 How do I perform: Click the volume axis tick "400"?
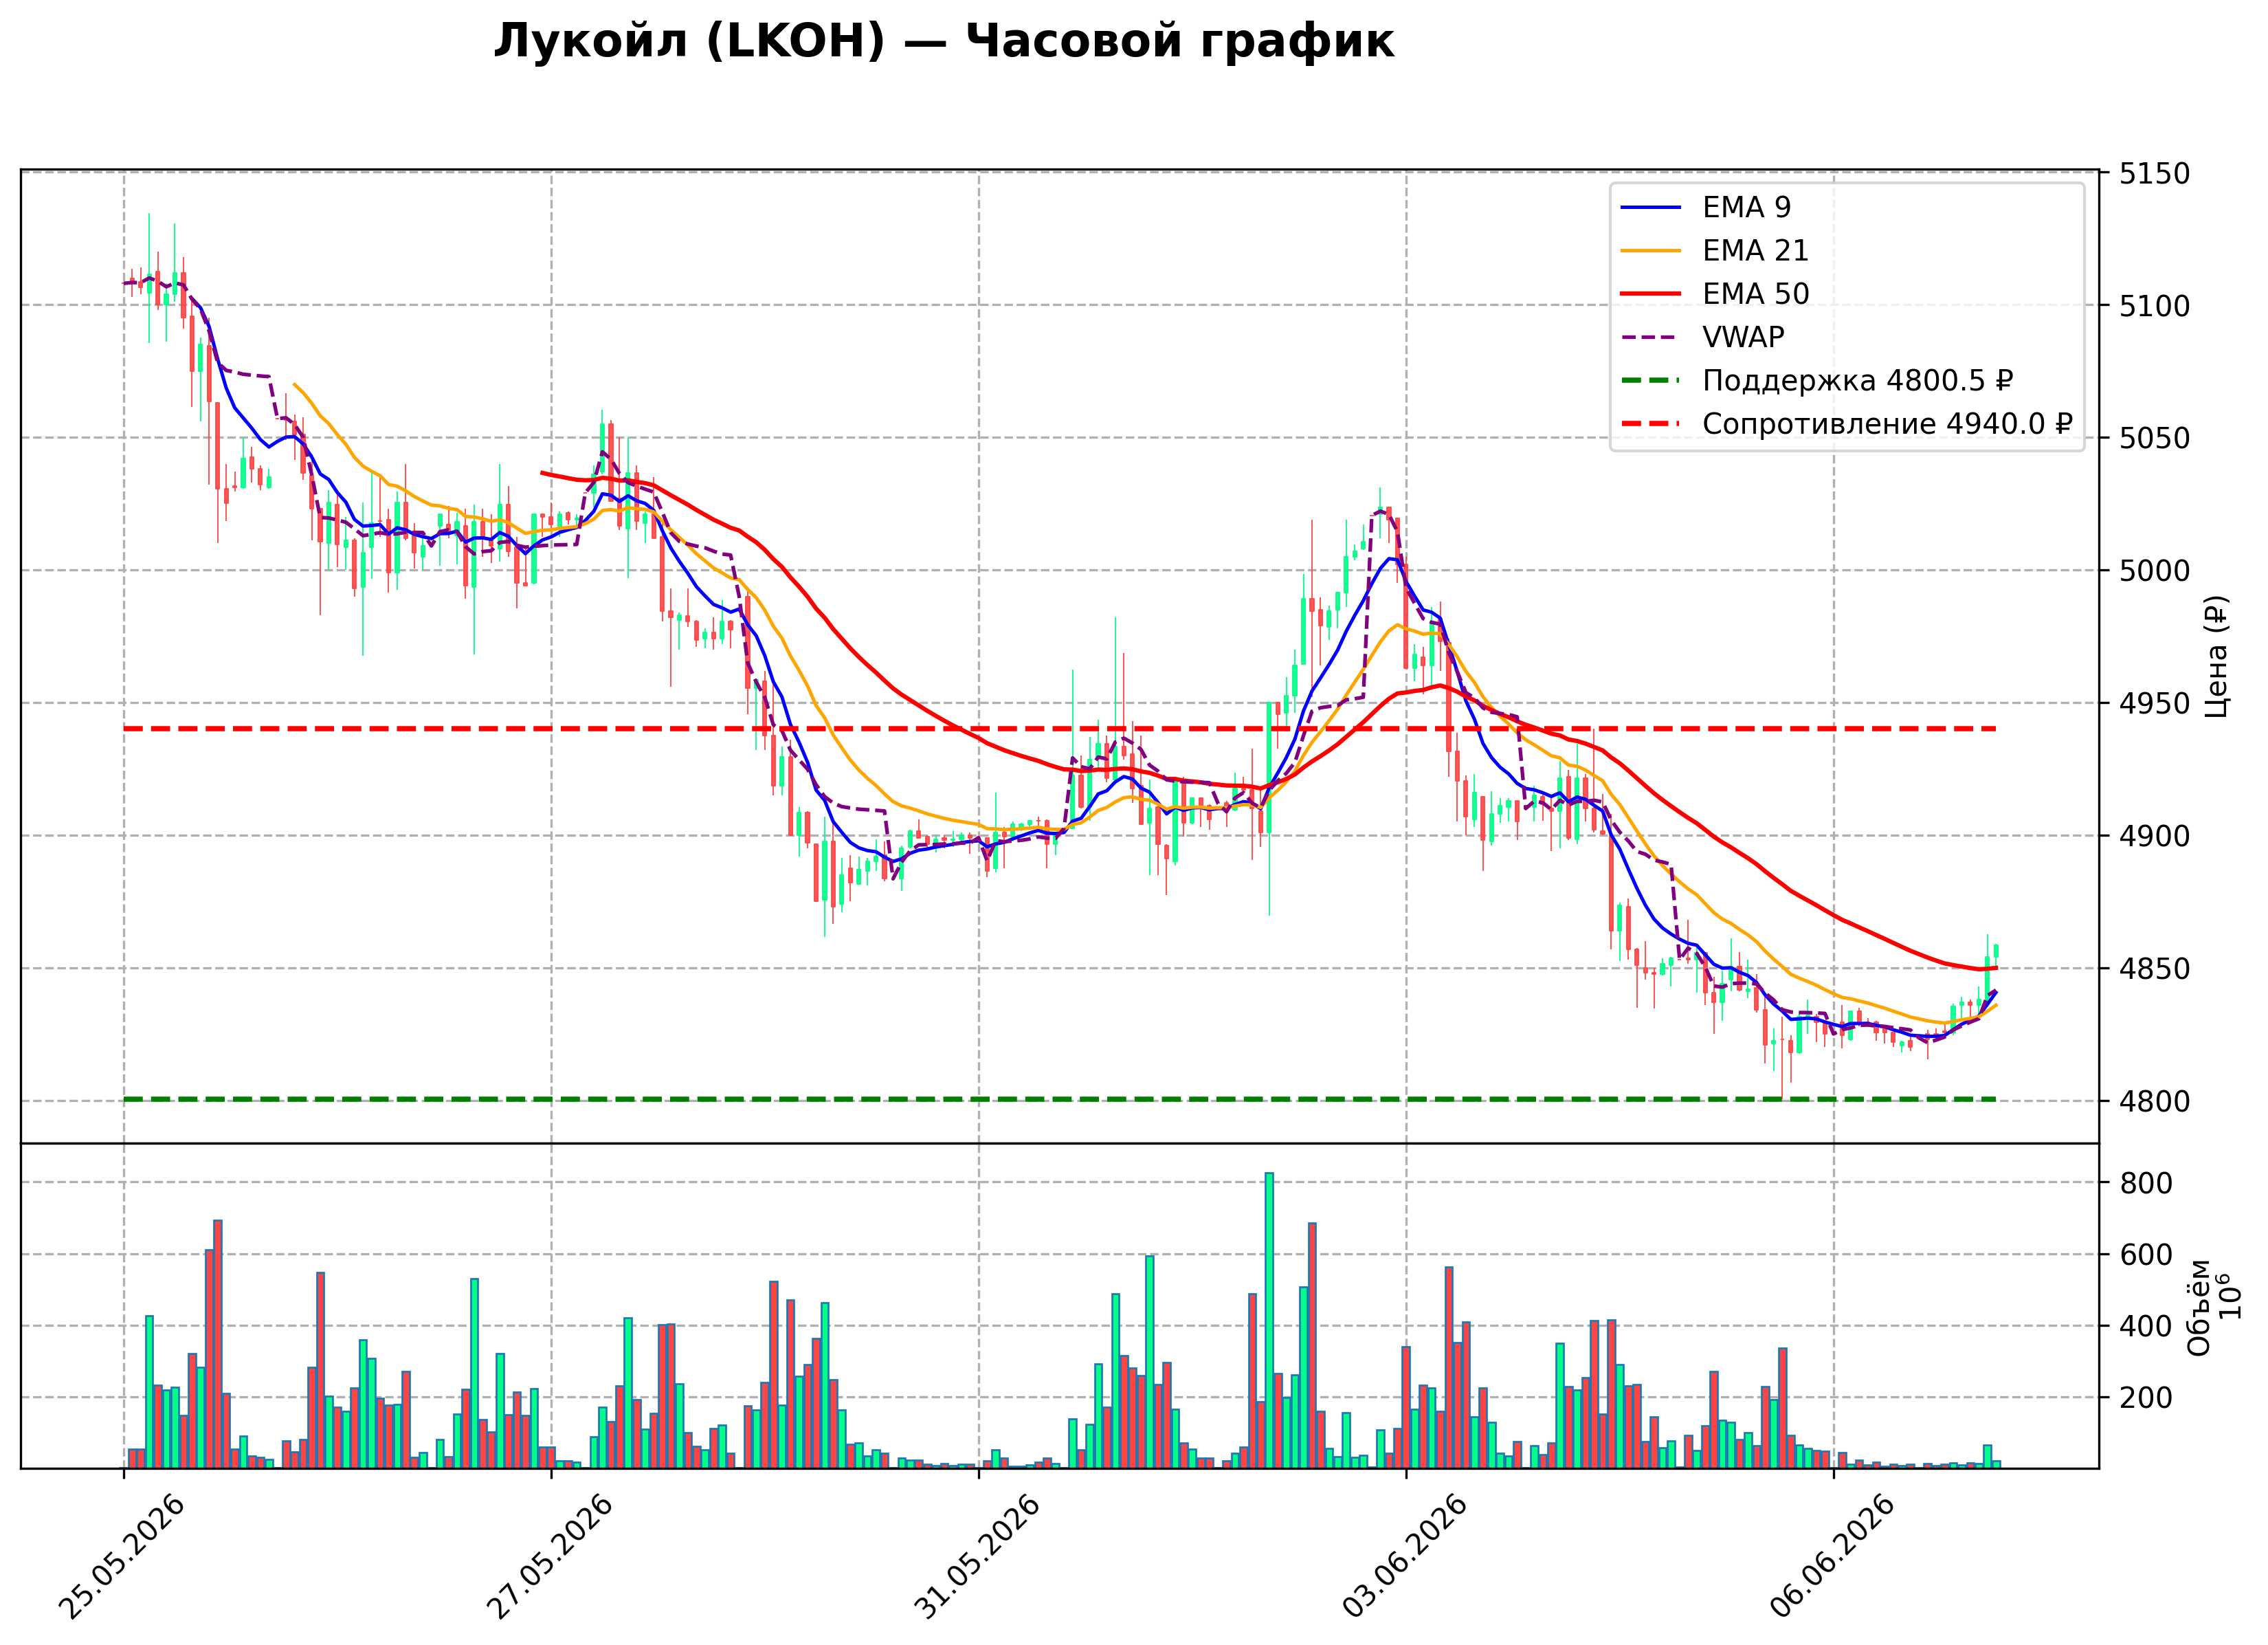2147,1327
